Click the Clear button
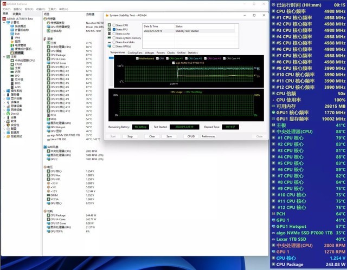The height and width of the screenshot is (270, 347). tap(152, 136)
